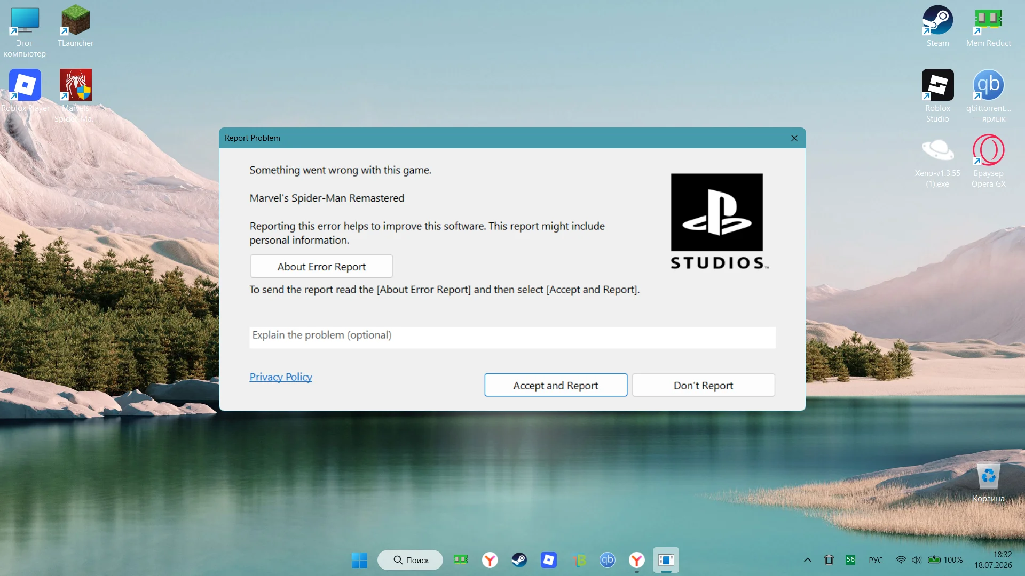Click the trash can tray icon
The height and width of the screenshot is (576, 1025).
point(829,560)
